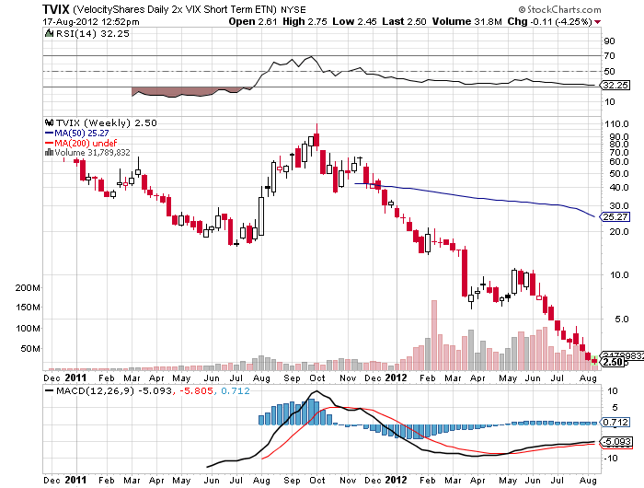Click the boxed 25.27 moving average tag
Viewport: 644px width, 488px height.
pos(615,216)
